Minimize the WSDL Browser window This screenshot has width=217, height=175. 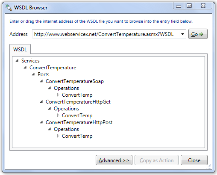point(179,6)
